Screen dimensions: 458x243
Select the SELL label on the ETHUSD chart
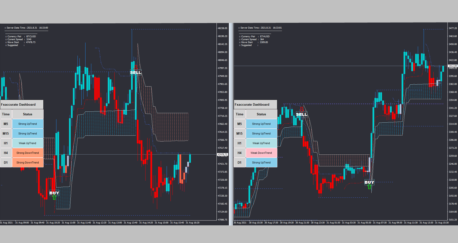(x=301, y=114)
